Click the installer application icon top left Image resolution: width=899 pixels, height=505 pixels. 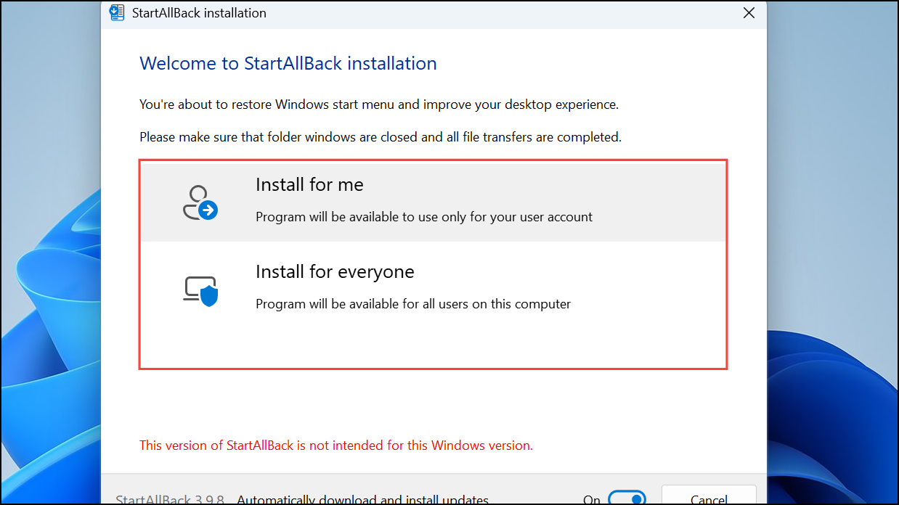(x=117, y=12)
